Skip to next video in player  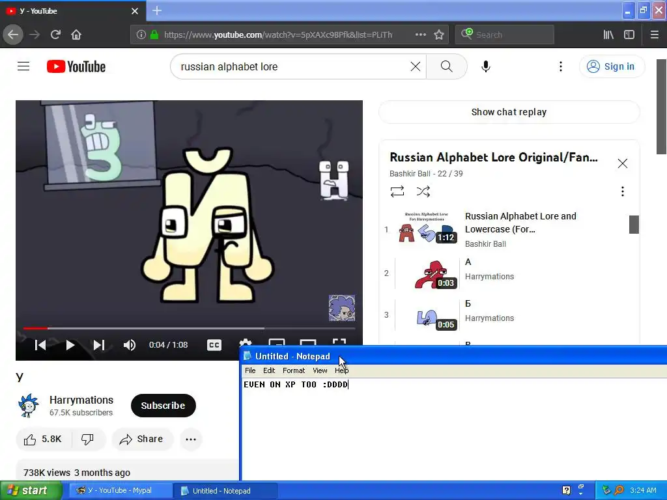click(x=99, y=345)
